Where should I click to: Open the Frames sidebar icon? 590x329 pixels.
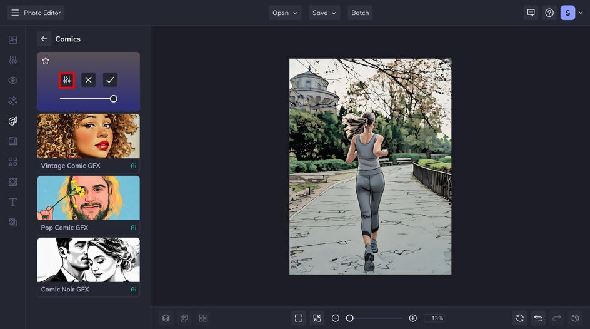[12, 141]
